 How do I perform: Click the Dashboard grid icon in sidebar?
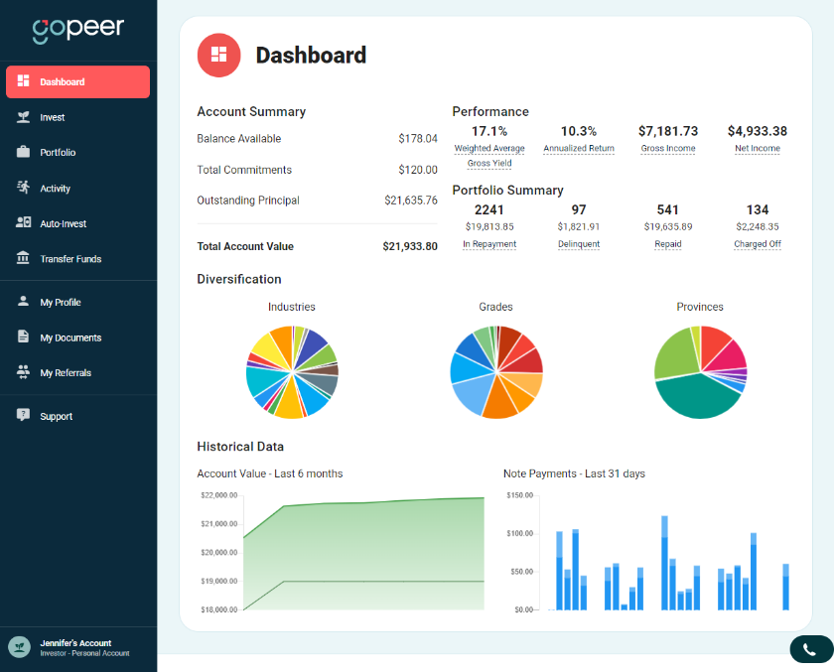[23, 81]
